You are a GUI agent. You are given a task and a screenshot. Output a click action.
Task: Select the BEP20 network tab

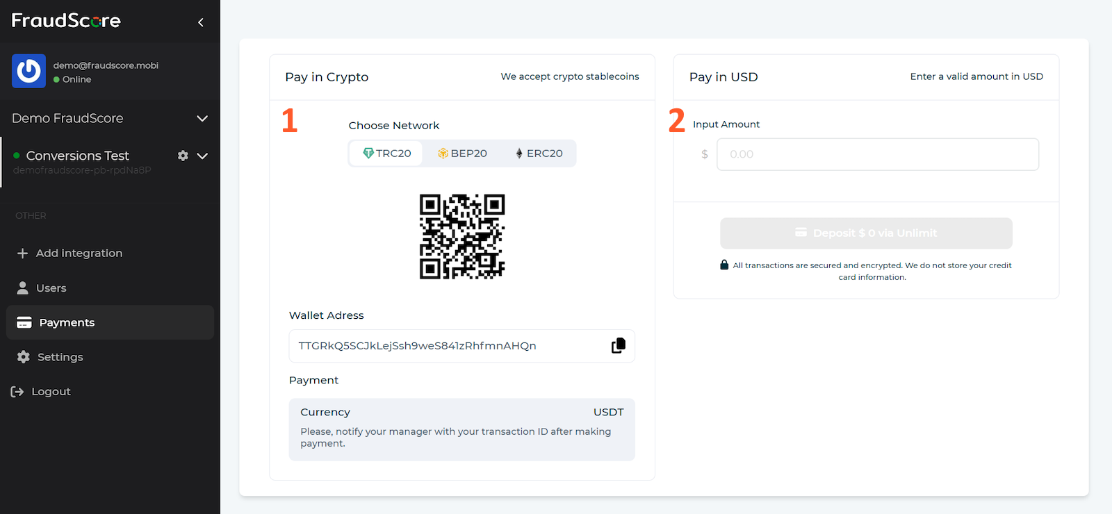(x=462, y=154)
